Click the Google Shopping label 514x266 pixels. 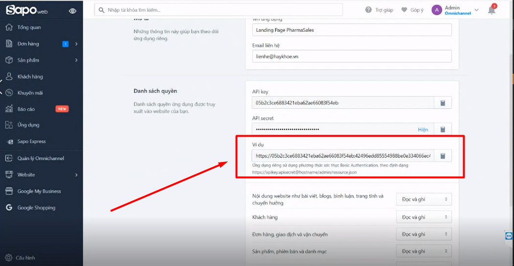36,208
